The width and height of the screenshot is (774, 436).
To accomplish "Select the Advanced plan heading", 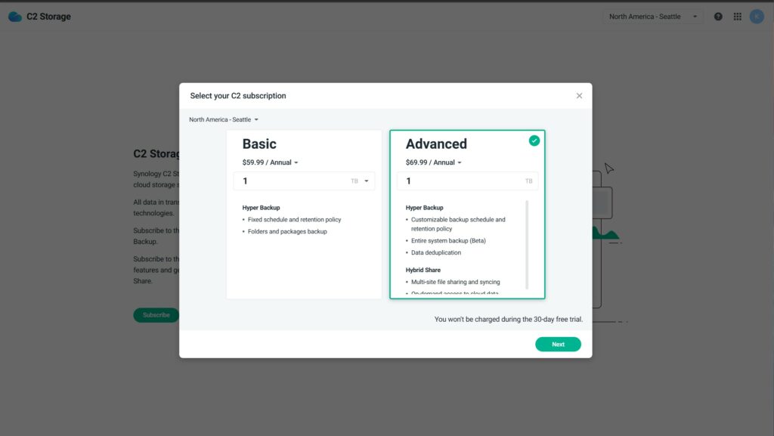I will 436,144.
